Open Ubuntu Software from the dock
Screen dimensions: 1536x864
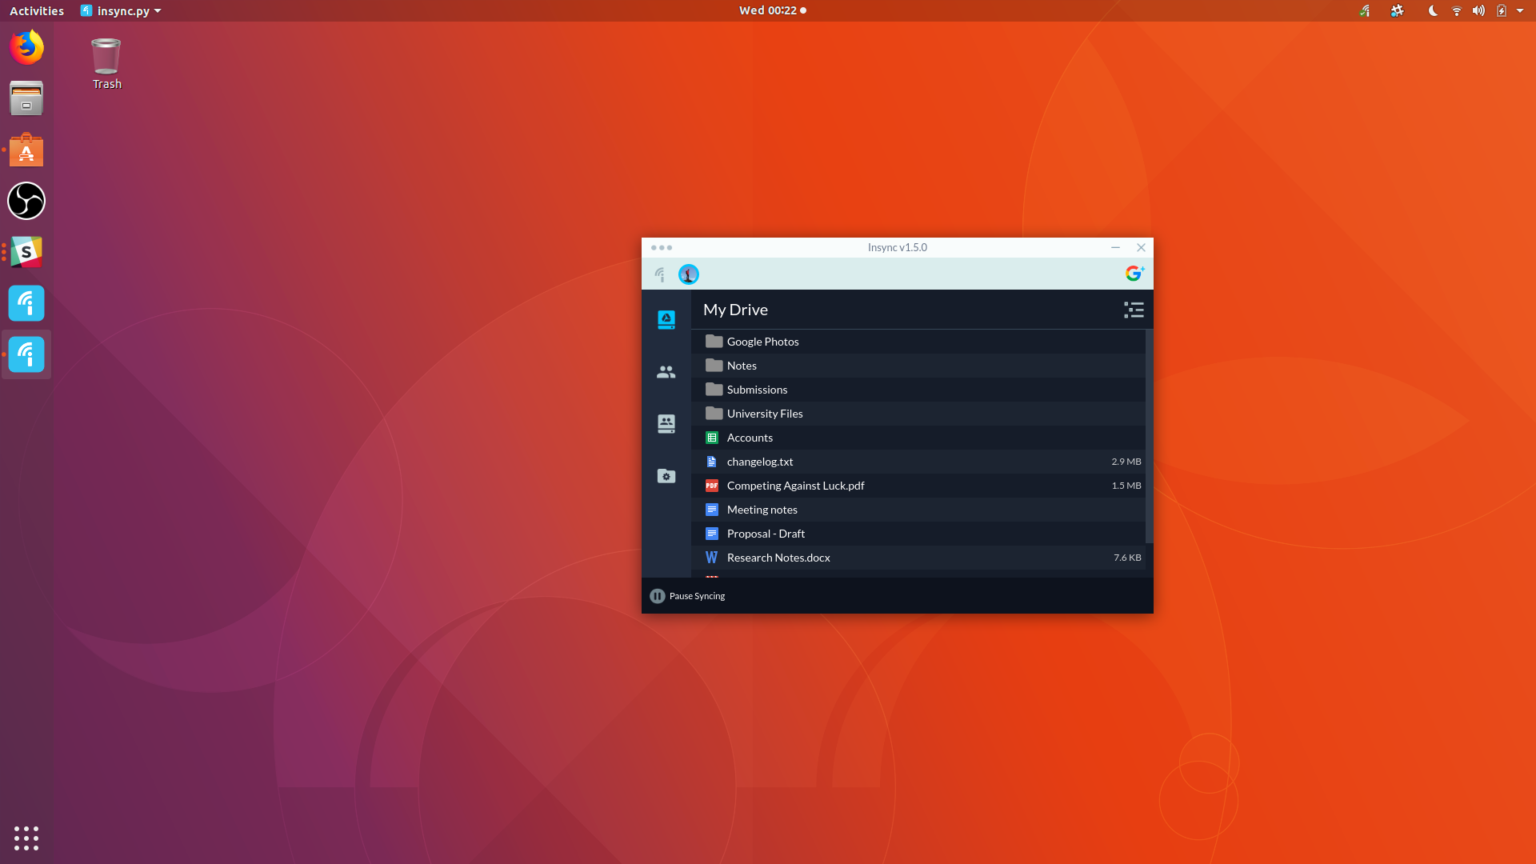pyautogui.click(x=26, y=150)
